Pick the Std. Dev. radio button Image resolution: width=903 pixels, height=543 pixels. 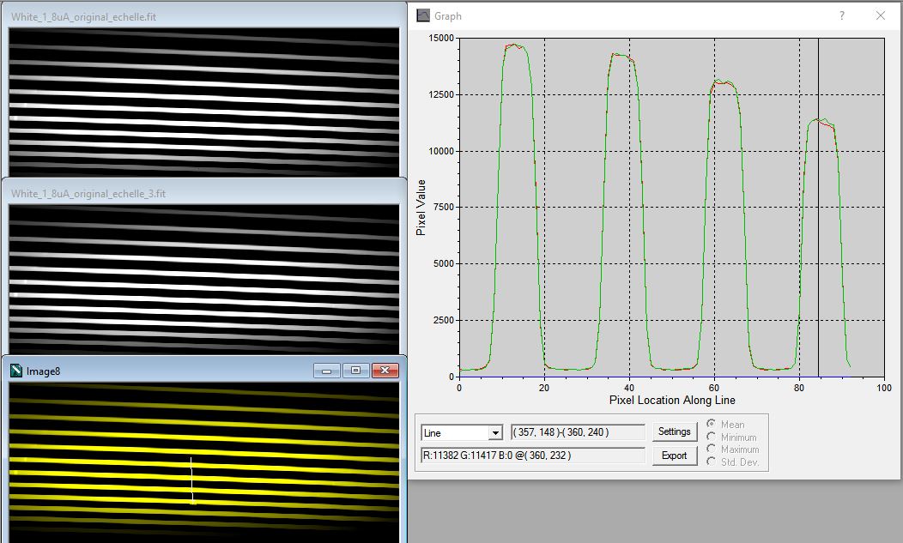click(x=711, y=462)
